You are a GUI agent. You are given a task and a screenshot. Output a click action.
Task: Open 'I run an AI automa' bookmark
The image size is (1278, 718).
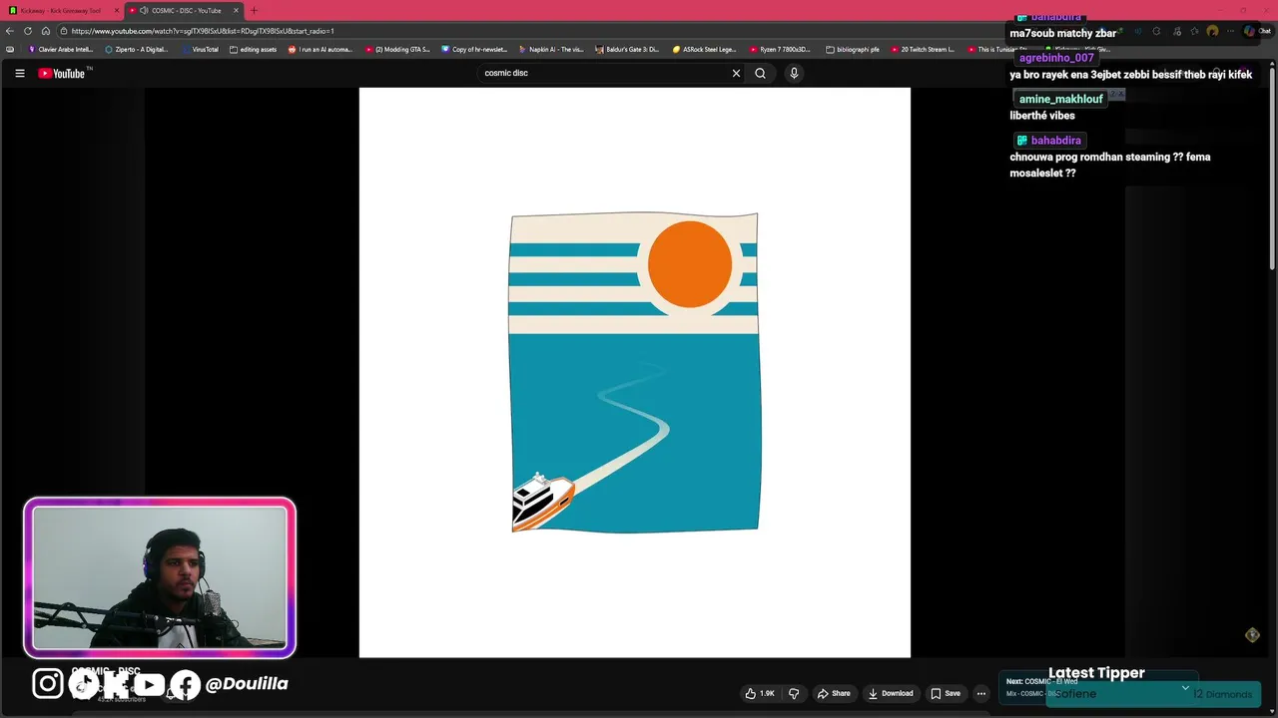tap(320, 49)
